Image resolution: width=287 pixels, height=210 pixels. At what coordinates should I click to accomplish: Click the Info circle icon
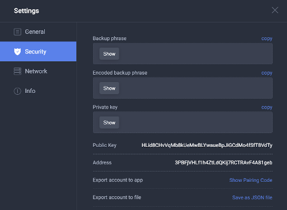(17, 91)
